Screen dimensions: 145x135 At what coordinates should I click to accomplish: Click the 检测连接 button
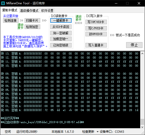coord(11,20)
